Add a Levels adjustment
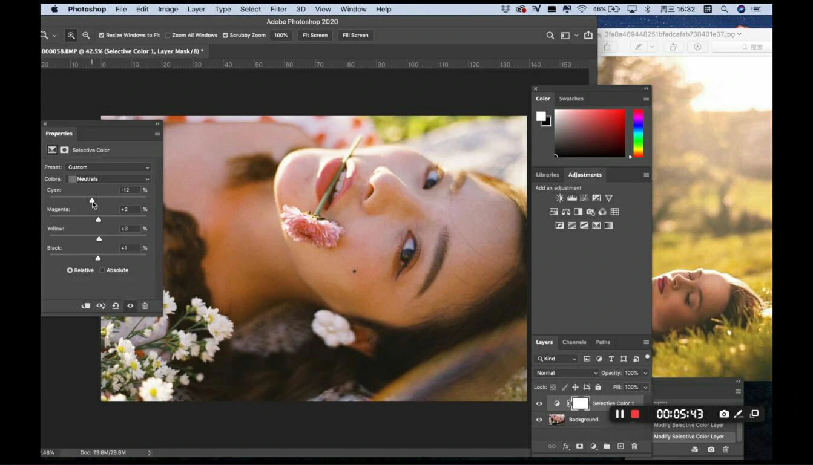Image resolution: width=813 pixels, height=465 pixels. coord(572,198)
